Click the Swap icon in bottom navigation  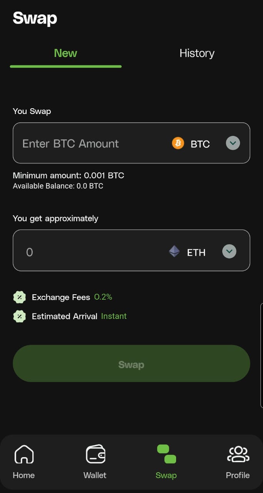(166, 454)
